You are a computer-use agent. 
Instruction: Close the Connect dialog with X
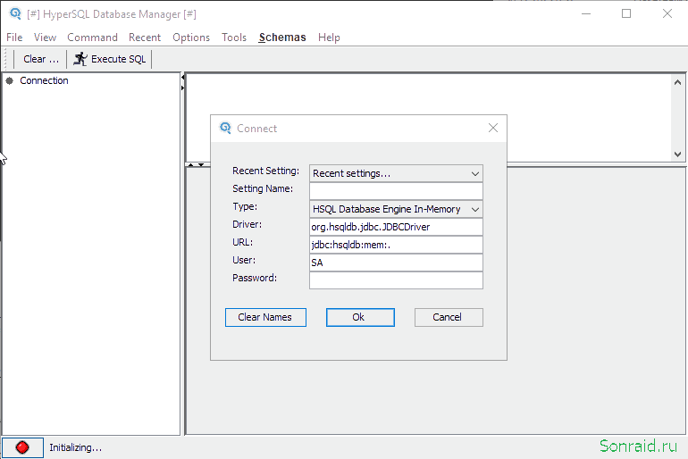[493, 128]
